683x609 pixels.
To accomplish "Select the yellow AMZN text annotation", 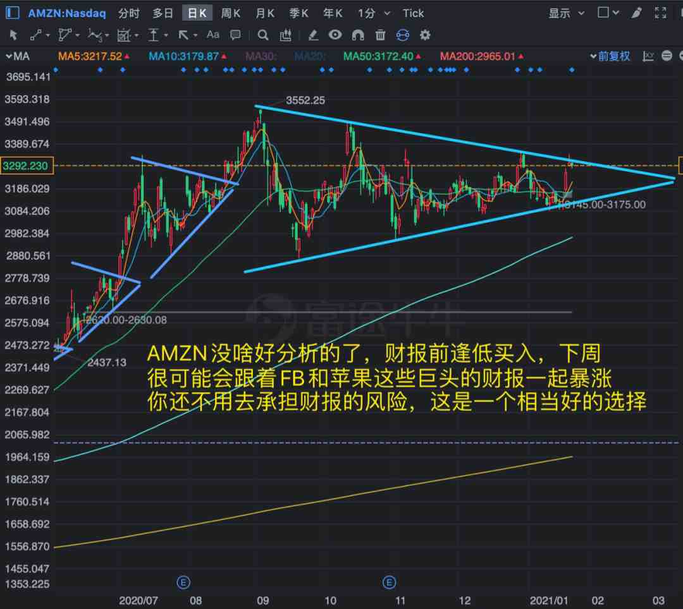I will pos(397,377).
